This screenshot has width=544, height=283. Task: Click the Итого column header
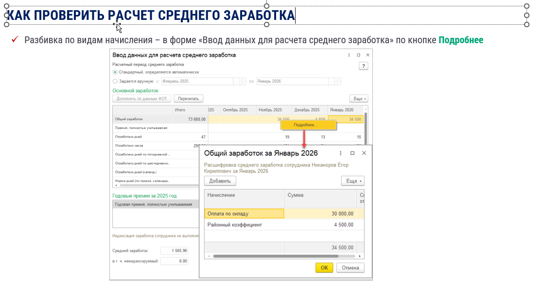click(190, 110)
